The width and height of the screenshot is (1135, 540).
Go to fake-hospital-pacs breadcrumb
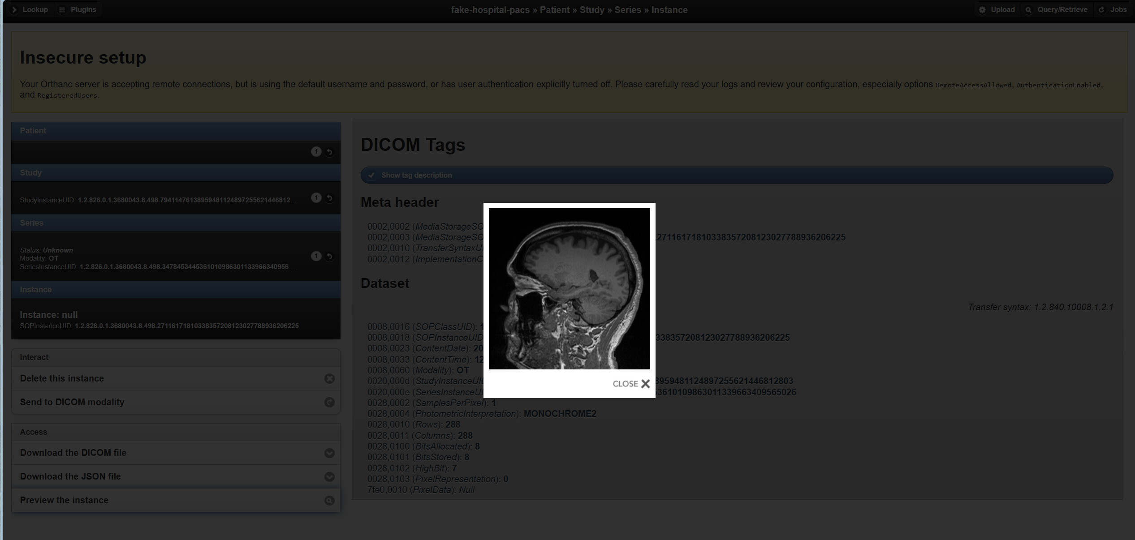click(490, 10)
